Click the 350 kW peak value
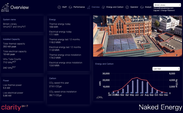This screenshot has height=113, width=183. point(10,47)
